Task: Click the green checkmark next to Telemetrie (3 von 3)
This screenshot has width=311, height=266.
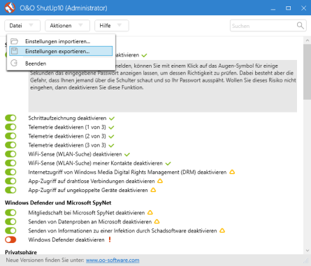Action: [111, 145]
